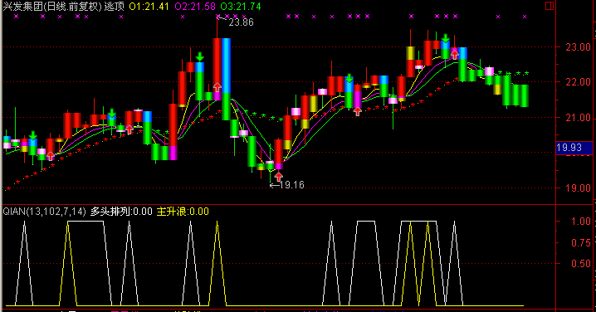Click the 主升浪:0.00 yellow indicator label
Viewport: 596px width, 312px height.
[183, 212]
